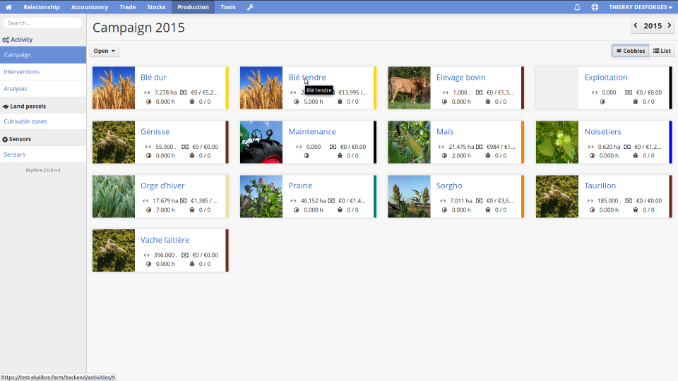Click the area arrows icon on Prairie card
Screen dimensions: 678x381
[293, 201]
